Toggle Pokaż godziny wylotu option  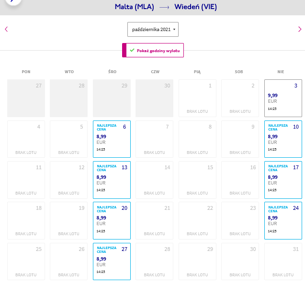(153, 50)
